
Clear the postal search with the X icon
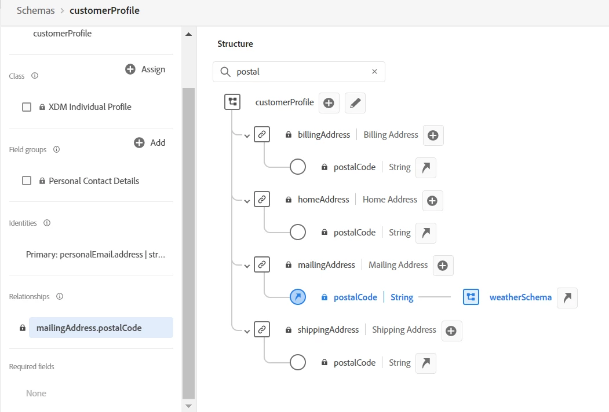[374, 72]
